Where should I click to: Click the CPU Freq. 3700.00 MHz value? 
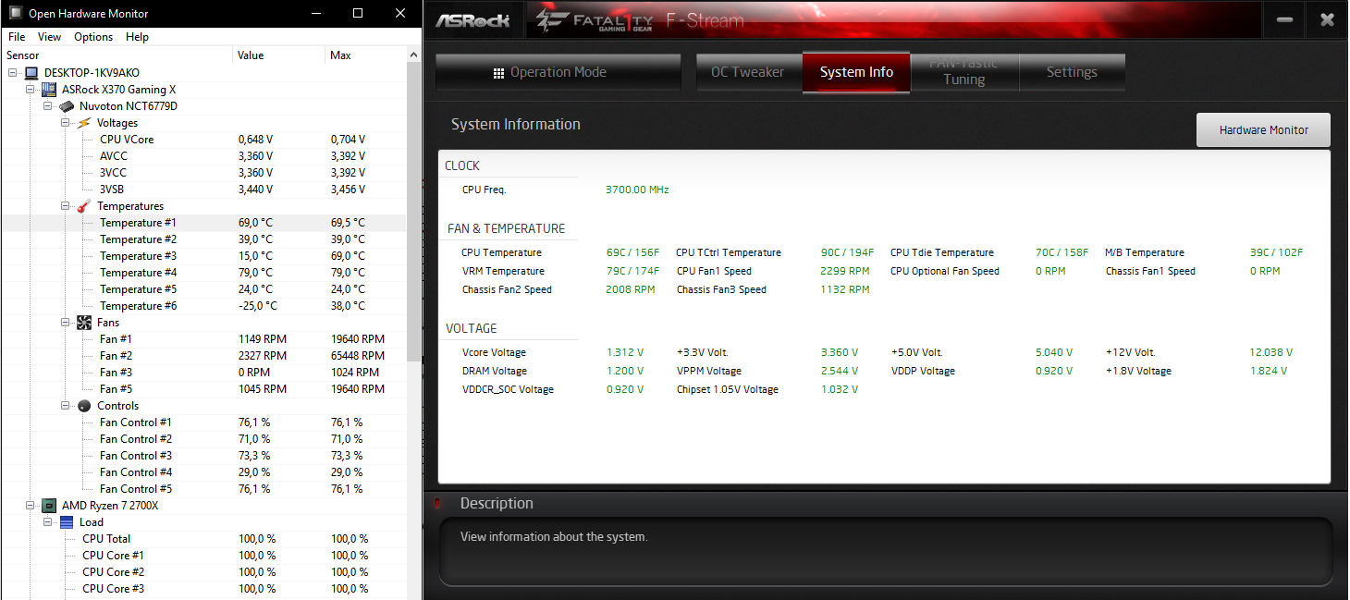(x=637, y=190)
